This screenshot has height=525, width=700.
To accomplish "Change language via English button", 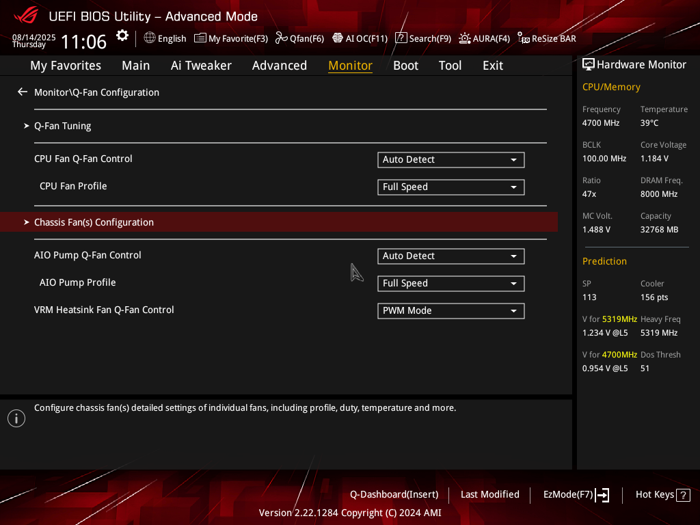I will tap(165, 38).
